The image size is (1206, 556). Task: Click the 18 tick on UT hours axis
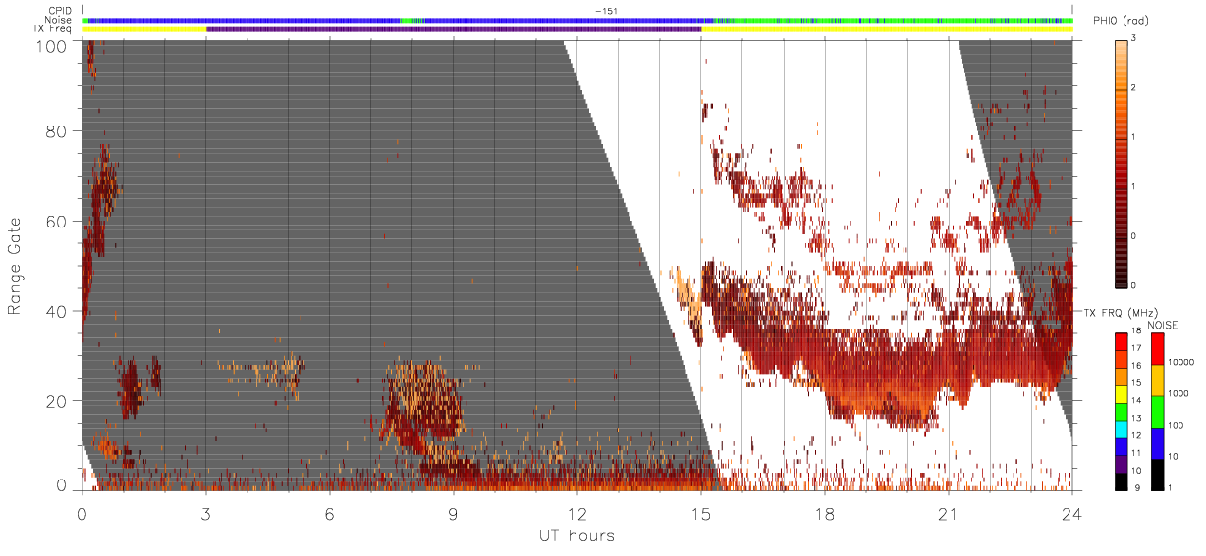click(x=824, y=513)
